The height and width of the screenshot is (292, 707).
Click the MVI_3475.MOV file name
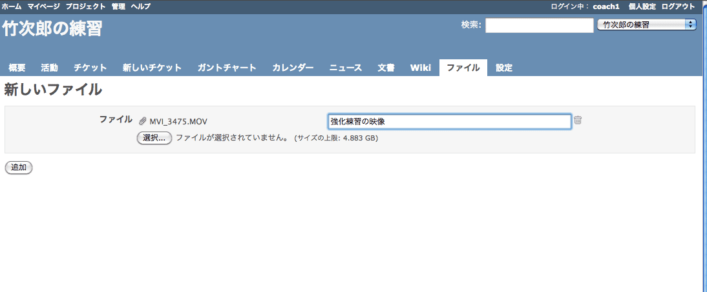[178, 121]
